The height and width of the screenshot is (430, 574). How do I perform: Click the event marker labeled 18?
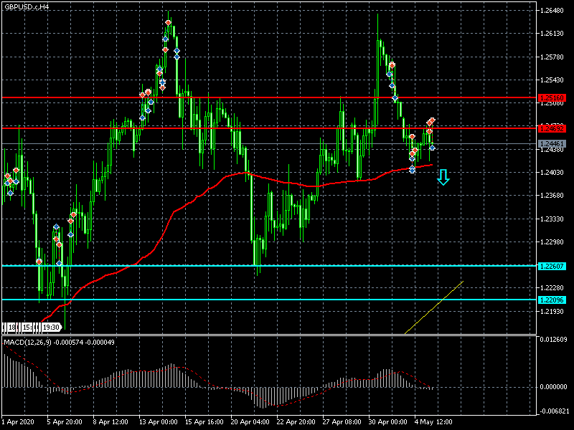[x=12, y=328]
